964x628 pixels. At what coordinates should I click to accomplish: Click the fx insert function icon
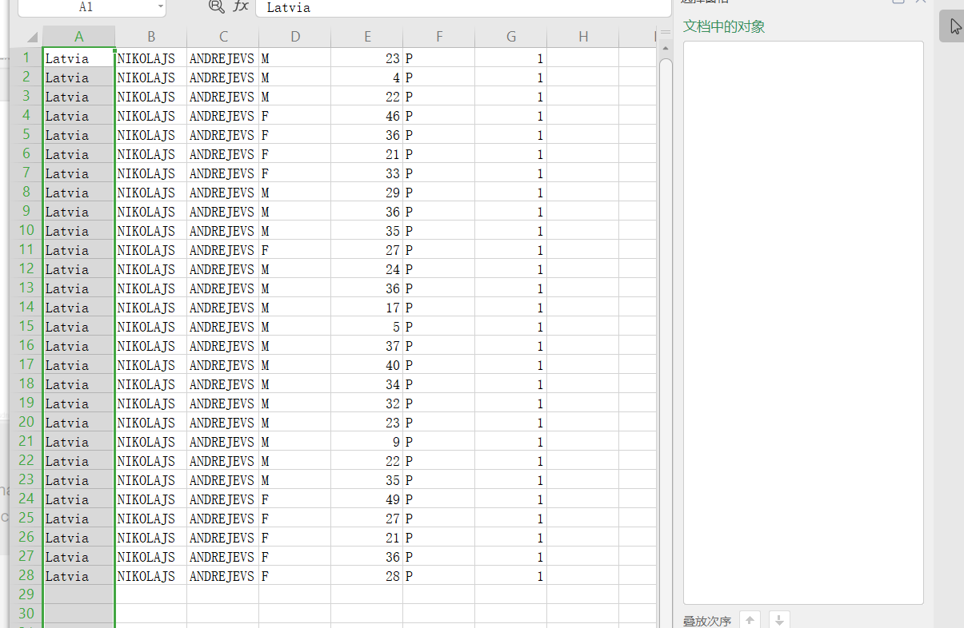click(x=241, y=6)
